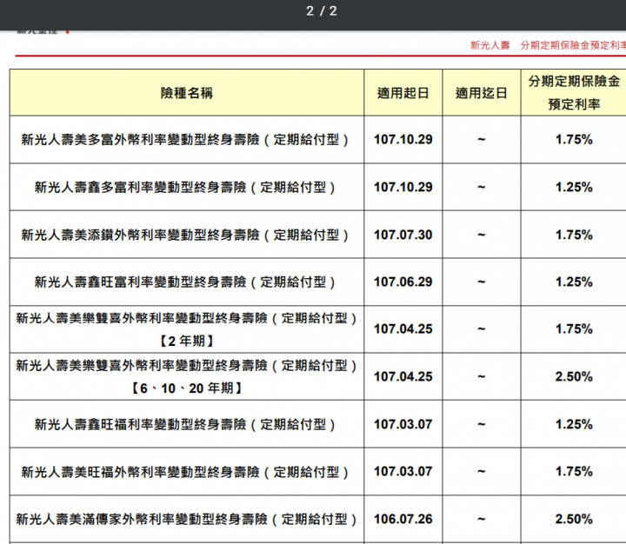Click start date 107.10.29 for 鑫多富
Viewport: 626px width, 544px height.
tap(403, 187)
